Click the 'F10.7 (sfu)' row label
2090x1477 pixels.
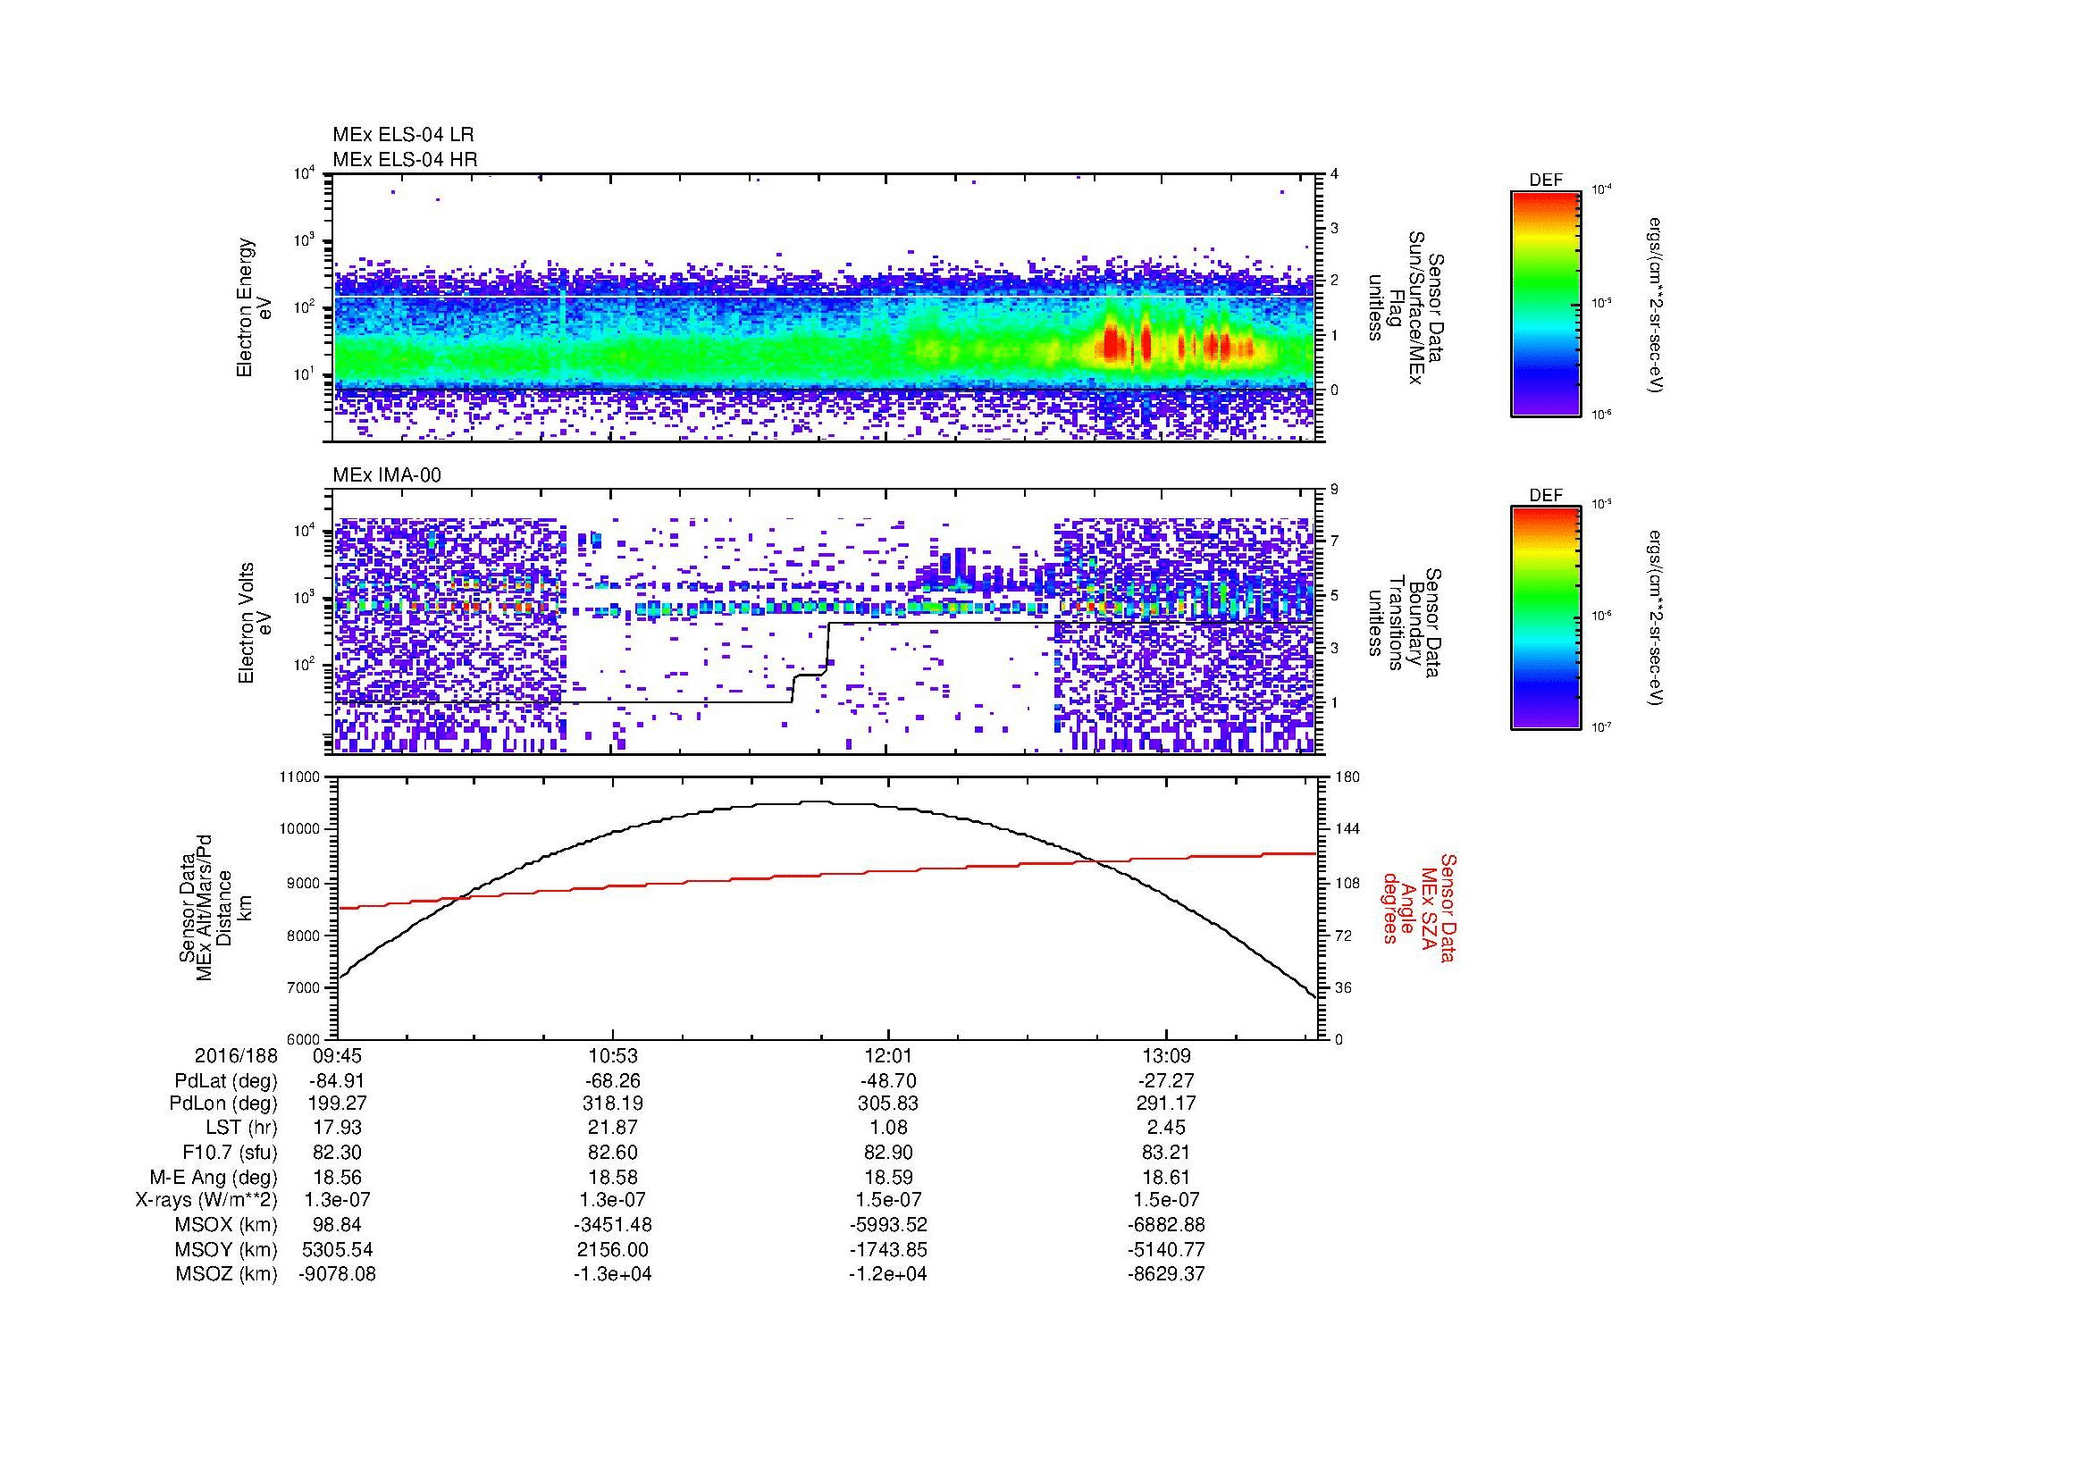tap(230, 1153)
